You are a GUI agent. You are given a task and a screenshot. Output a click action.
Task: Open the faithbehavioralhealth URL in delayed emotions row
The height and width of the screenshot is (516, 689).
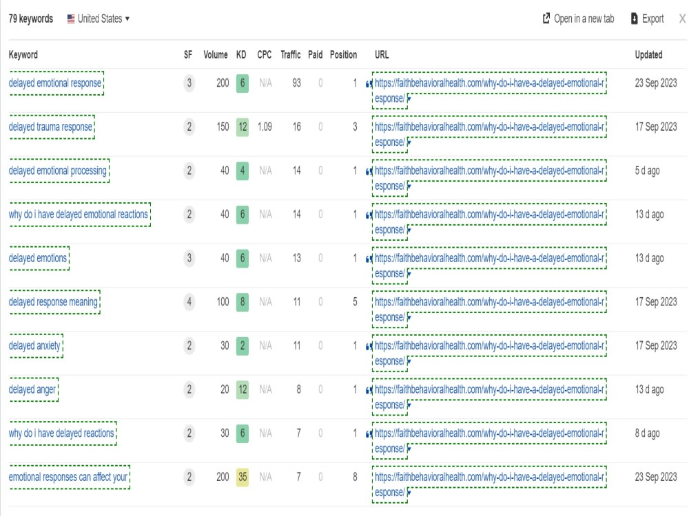click(489, 266)
